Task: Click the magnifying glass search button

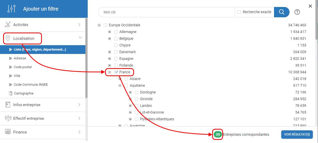Action: pyautogui.click(x=282, y=12)
